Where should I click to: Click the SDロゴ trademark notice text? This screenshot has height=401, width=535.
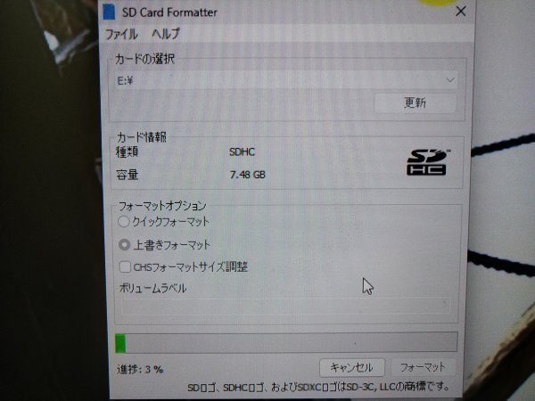click(x=318, y=387)
